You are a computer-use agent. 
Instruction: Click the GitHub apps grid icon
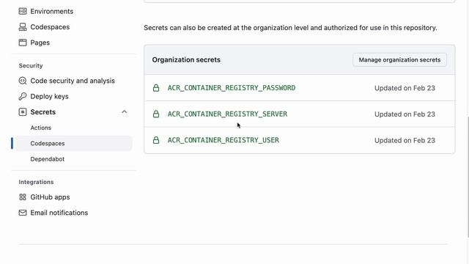click(x=23, y=197)
